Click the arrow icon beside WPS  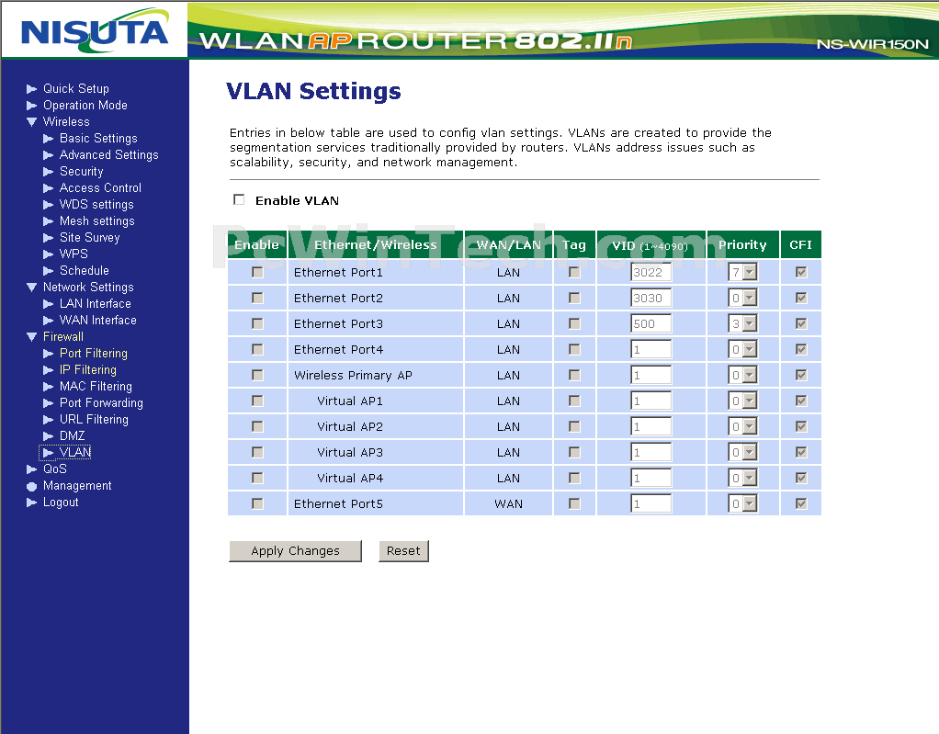point(49,254)
